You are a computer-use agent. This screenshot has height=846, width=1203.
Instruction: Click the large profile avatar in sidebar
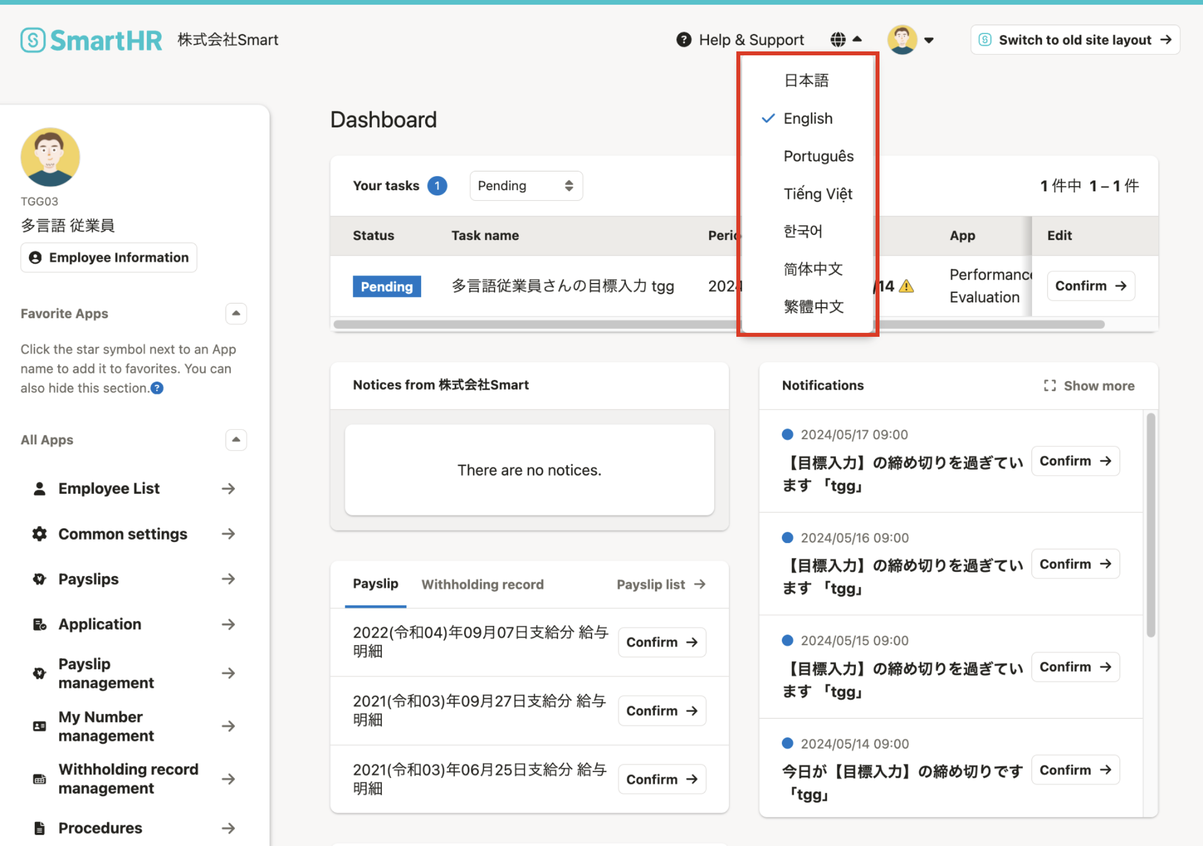(50, 157)
